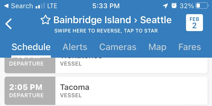Tap the Bainbridge Island › Seattle route title
The image size is (212, 106).
point(113,20)
